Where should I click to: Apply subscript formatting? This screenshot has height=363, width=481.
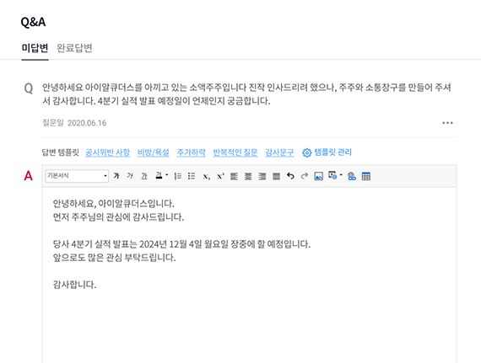[206, 176]
